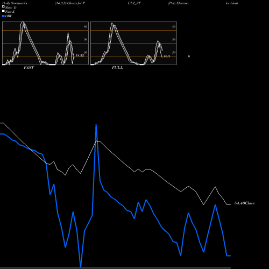Screen dimensions: 269x269
Task: Click the lone '6' value right of FULL chart
Action: pyautogui.click(x=189, y=56)
